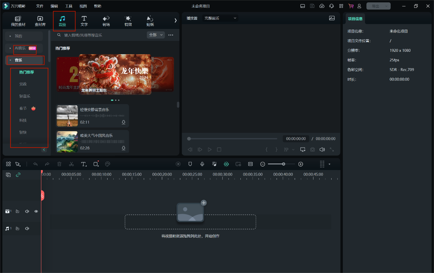Screen dimensions: 434x273
Task: Toggle visibility eye of video track 1
Action: click(x=36, y=211)
